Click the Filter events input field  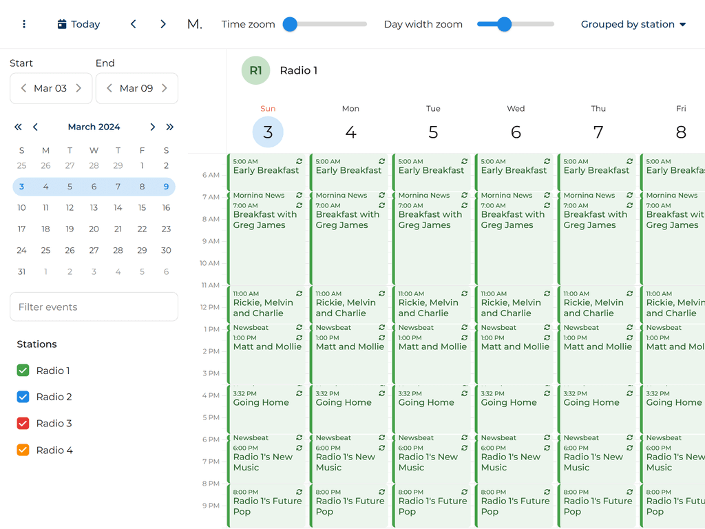click(x=94, y=307)
